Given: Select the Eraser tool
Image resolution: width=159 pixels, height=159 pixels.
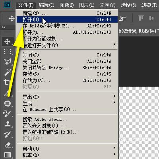Looking at the screenshot, I should click(8, 145).
